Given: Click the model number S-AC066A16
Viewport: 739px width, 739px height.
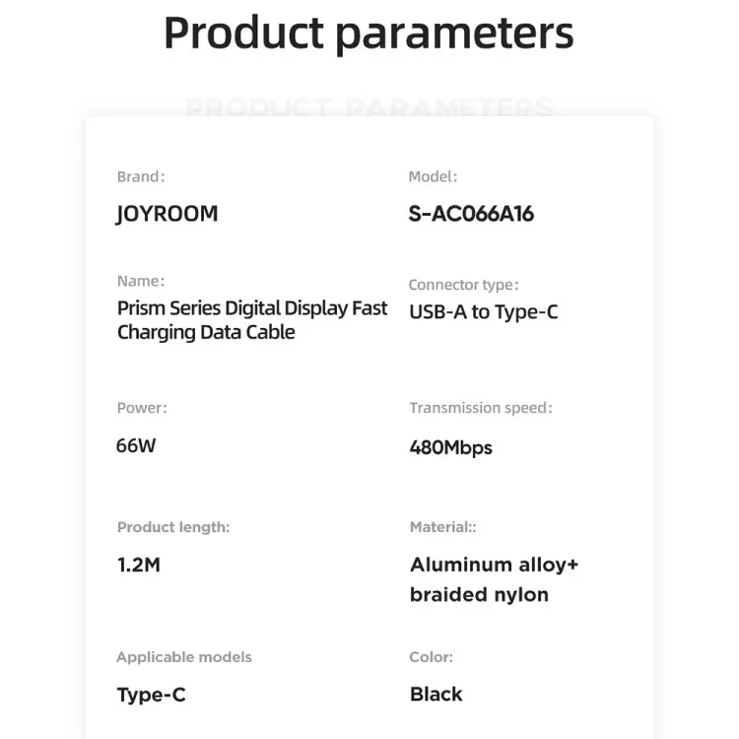Looking at the screenshot, I should tap(471, 214).
